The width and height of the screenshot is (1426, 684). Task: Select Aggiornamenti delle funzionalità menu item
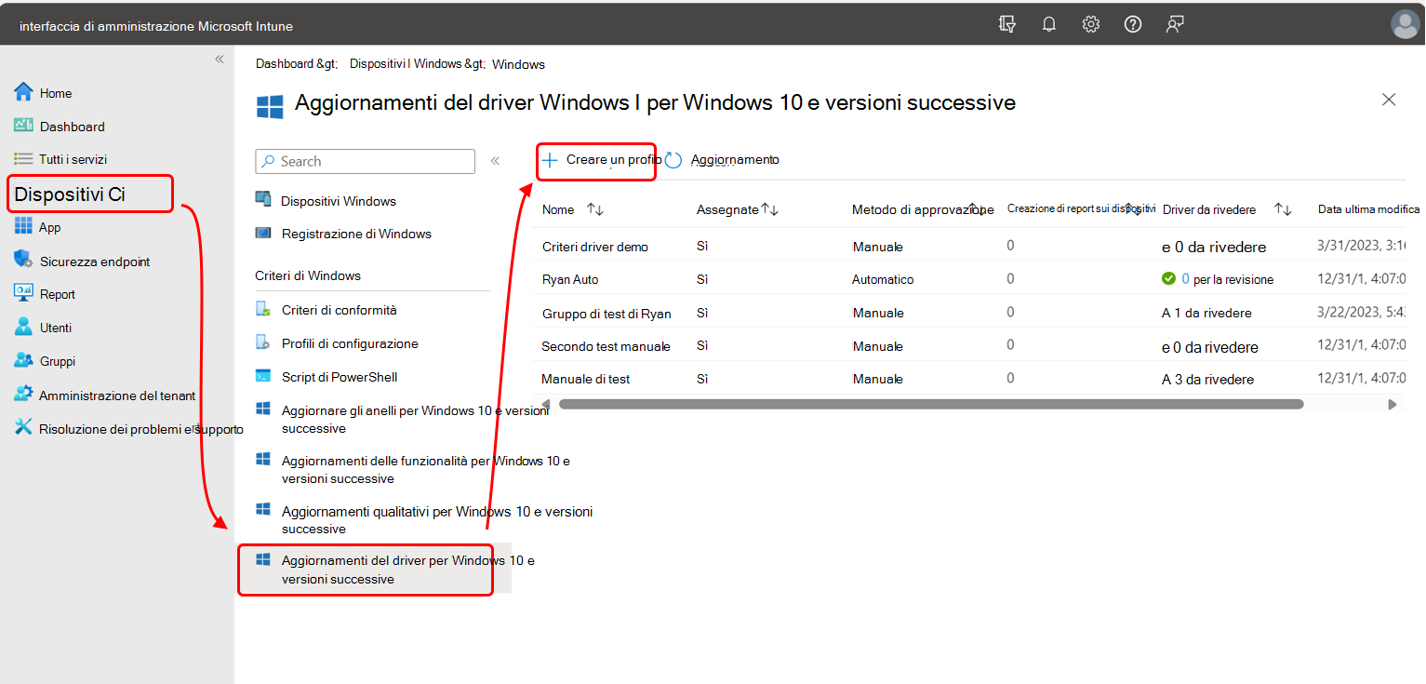pyautogui.click(x=426, y=469)
